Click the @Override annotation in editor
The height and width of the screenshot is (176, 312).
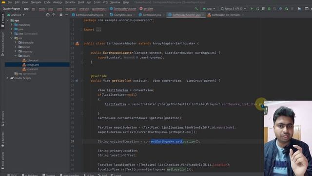pyautogui.click(x=98, y=76)
